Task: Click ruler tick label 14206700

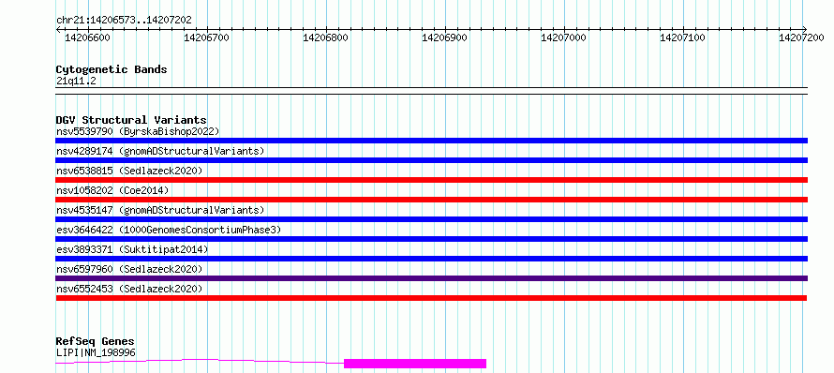Action: (x=206, y=37)
